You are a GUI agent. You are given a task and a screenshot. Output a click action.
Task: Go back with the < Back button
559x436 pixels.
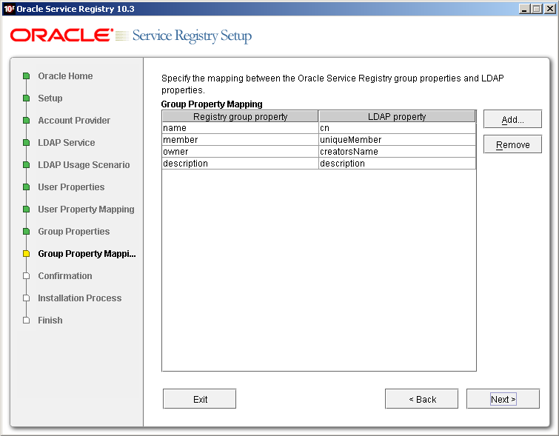point(422,399)
